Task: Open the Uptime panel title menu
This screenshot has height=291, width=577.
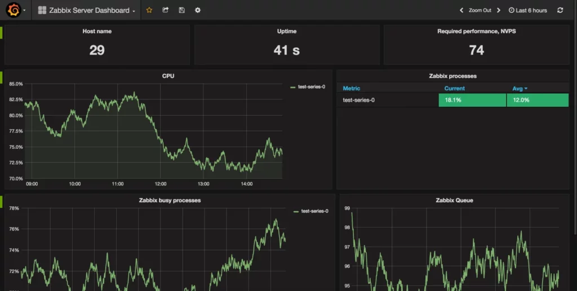Action: click(287, 31)
